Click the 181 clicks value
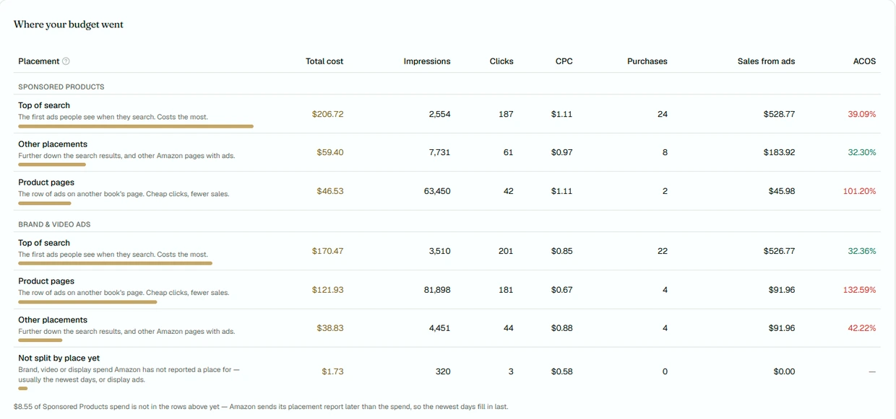Viewport: 896px width, 419px height. 506,290
